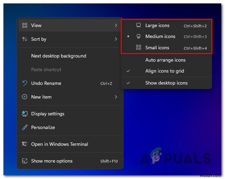Select the Medium icons radio bullet

[x=128, y=36]
